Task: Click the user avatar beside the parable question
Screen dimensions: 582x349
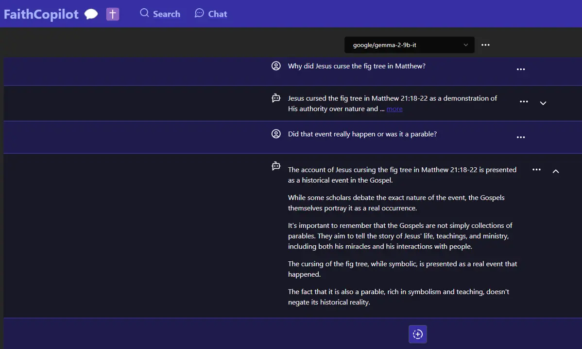Action: (276, 134)
